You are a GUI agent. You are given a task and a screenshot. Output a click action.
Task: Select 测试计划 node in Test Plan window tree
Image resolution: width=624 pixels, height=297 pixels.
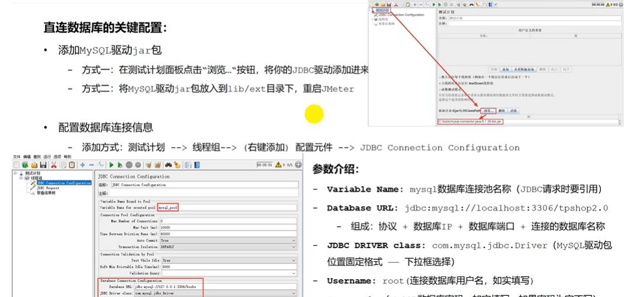coord(382,10)
